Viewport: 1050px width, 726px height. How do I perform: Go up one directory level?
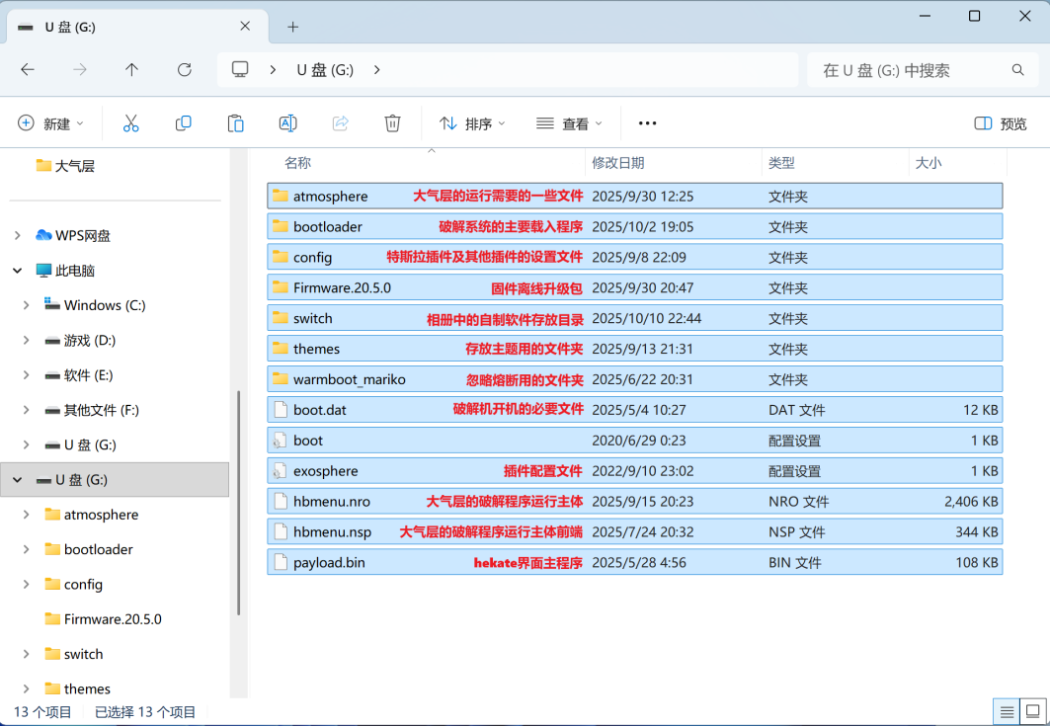click(131, 70)
